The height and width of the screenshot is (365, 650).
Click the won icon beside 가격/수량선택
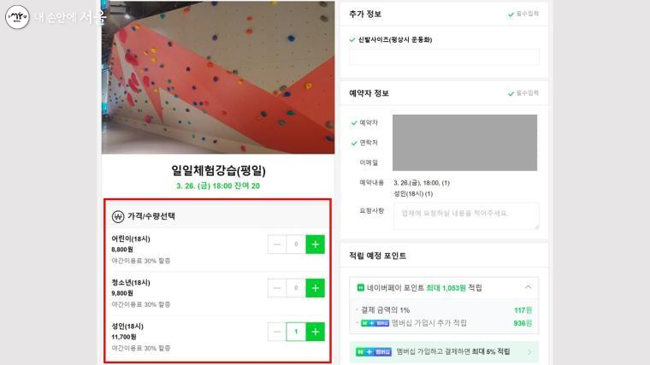click(x=118, y=216)
